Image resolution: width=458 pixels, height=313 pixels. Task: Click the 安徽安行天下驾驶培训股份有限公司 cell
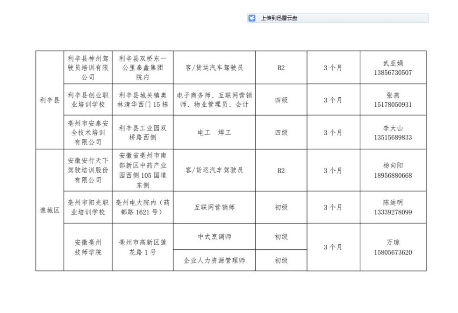pos(88,170)
